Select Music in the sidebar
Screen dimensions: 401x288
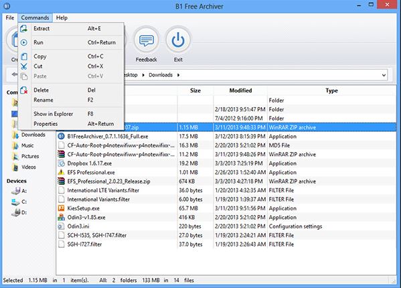click(x=27, y=145)
